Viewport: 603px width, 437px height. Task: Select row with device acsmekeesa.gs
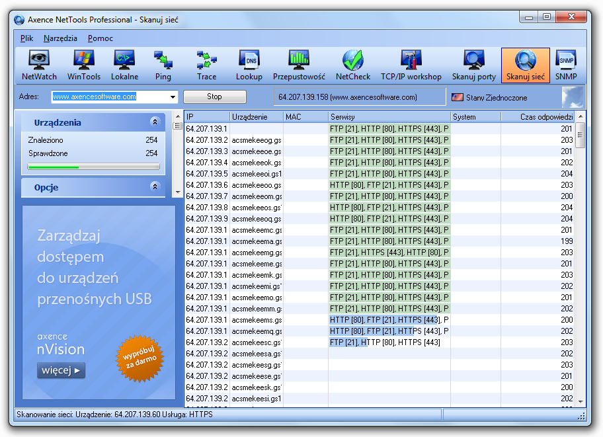click(380, 354)
